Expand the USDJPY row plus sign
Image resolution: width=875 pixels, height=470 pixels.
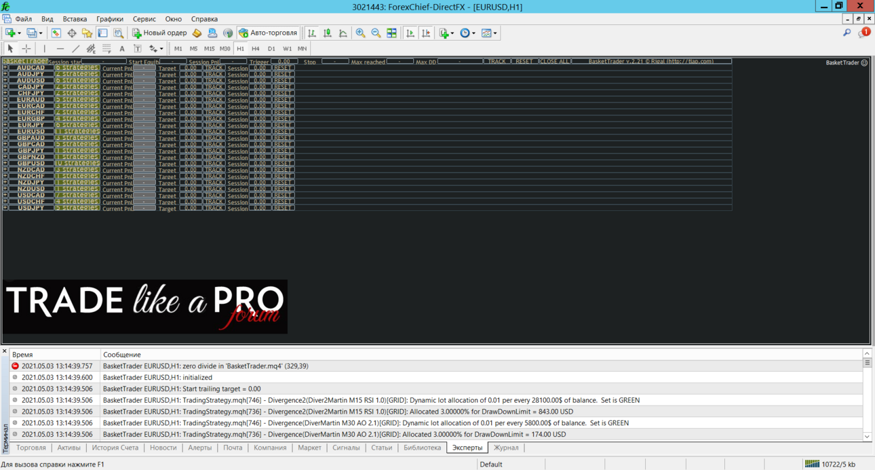coord(5,208)
